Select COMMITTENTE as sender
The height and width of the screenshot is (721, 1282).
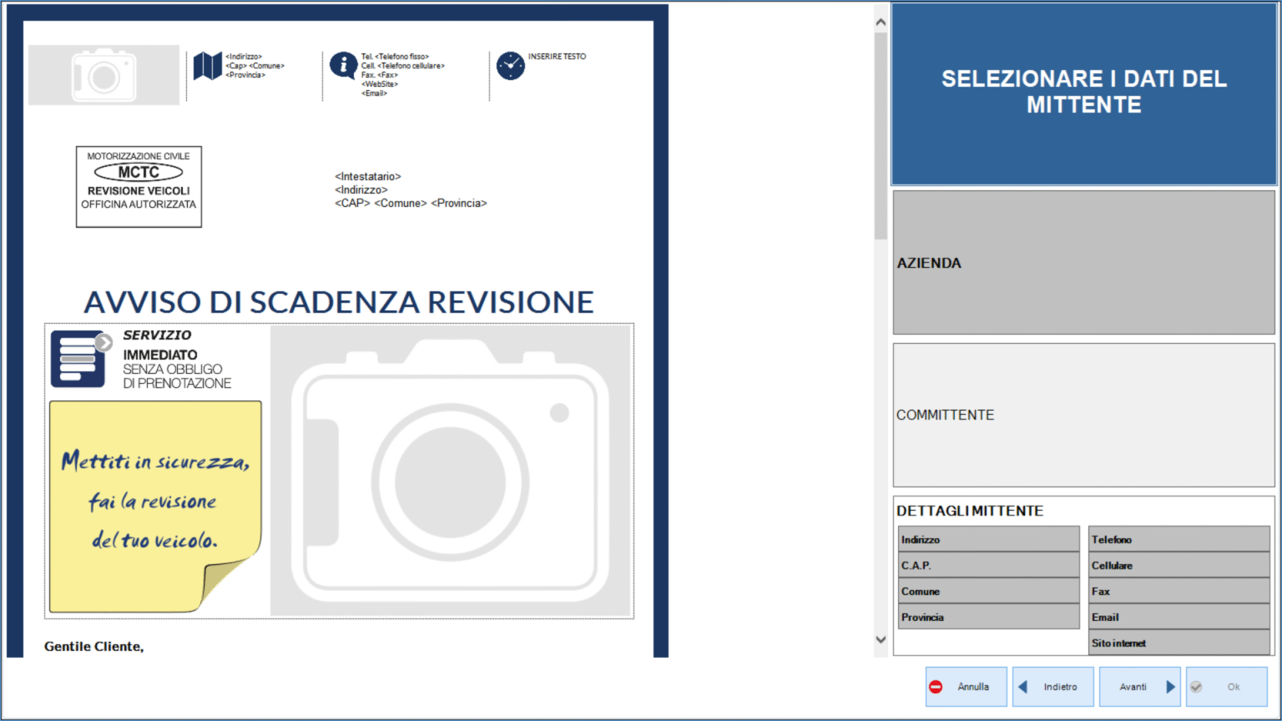(x=1083, y=415)
